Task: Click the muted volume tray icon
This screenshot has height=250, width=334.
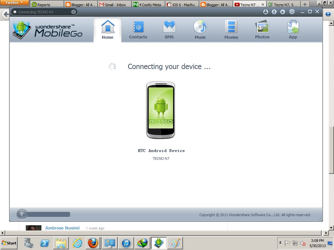Action: coord(303,243)
